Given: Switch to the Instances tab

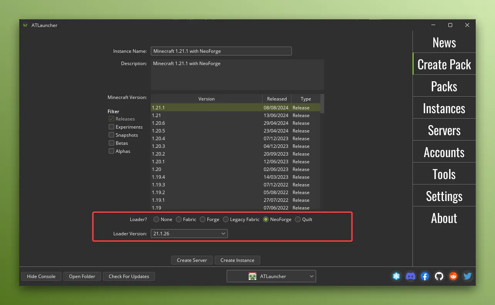Looking at the screenshot, I should point(444,108).
